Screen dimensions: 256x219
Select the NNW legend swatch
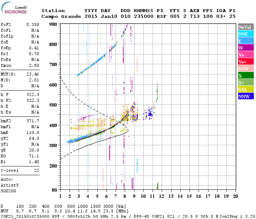pos(246,96)
